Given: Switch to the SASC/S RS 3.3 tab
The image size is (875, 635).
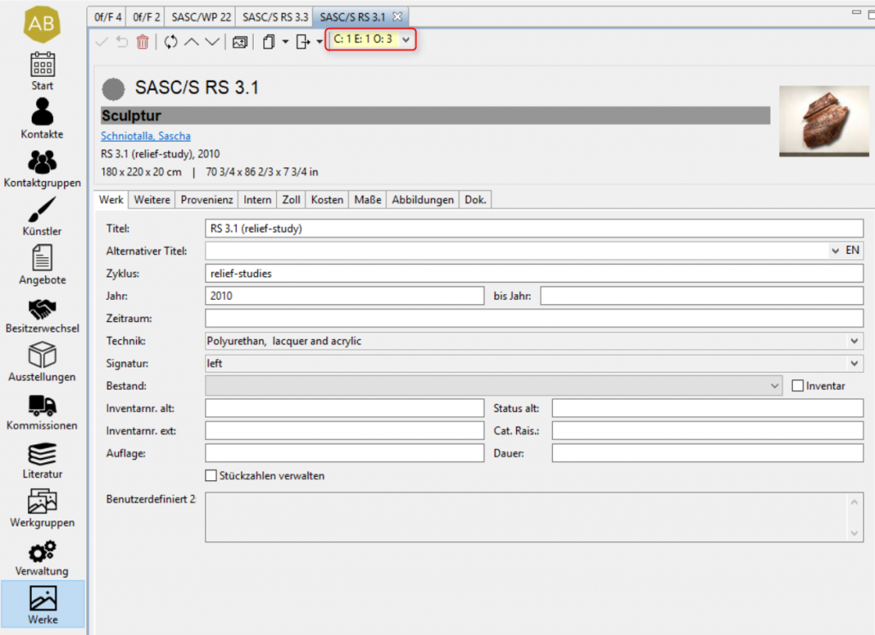Looking at the screenshot, I should tap(275, 17).
